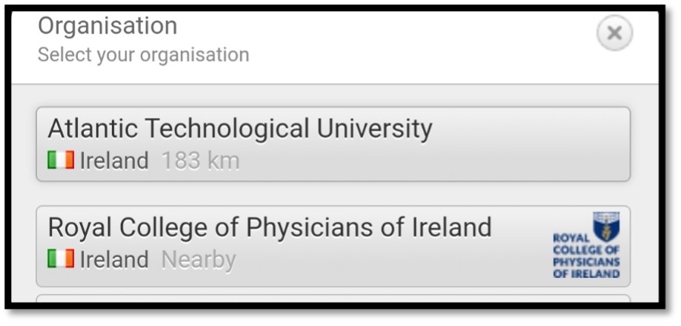Viewport: 681px width, 326px height.
Task: Click the Royal College of Physicians logo
Action: [586, 245]
